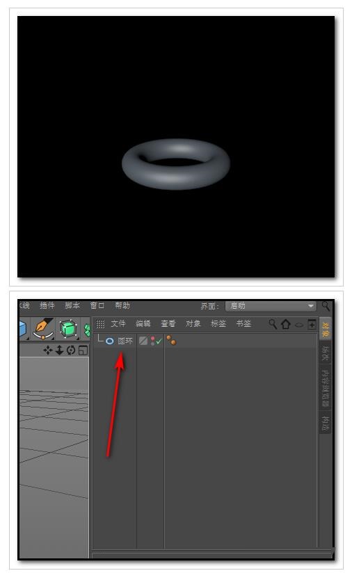The image size is (352, 573).
Task: Click the viewport rotate camera icon
Action: coord(71,350)
